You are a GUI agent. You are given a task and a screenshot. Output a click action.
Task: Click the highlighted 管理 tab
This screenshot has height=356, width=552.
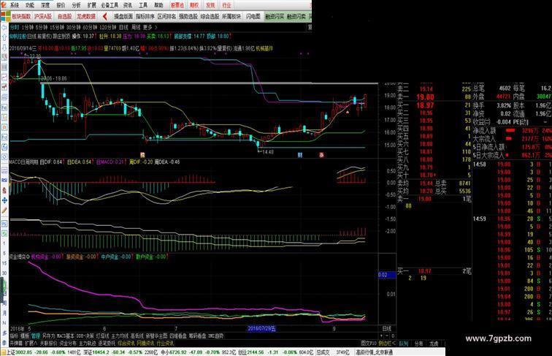pos(36,336)
